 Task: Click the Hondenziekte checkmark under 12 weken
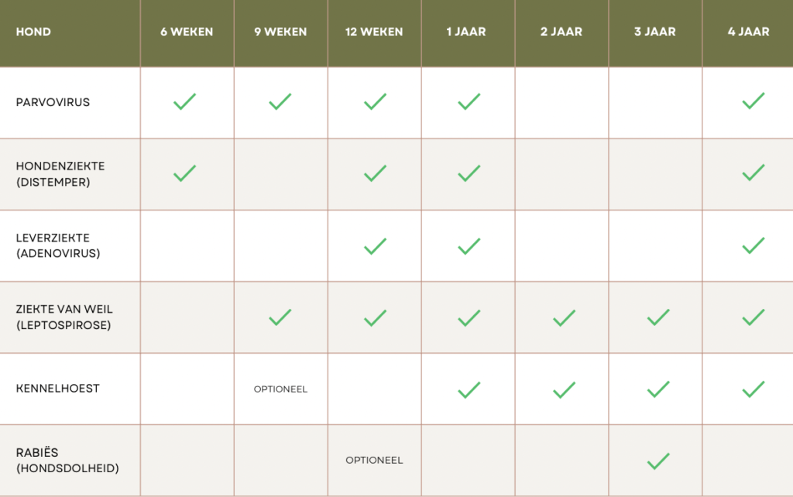click(375, 173)
